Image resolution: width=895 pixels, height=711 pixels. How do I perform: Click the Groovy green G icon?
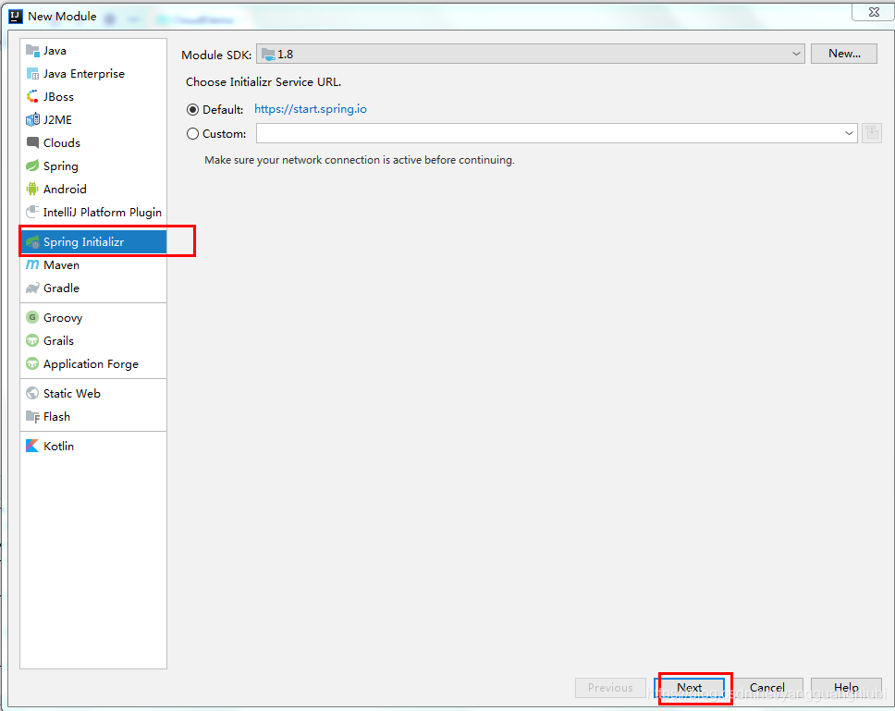tap(32, 318)
